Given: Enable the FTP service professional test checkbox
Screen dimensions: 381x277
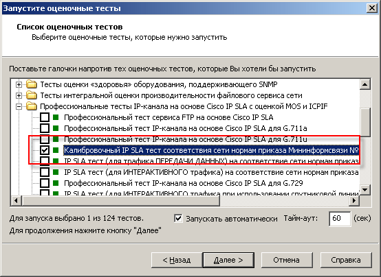Looking at the screenshot, I should [x=45, y=117].
